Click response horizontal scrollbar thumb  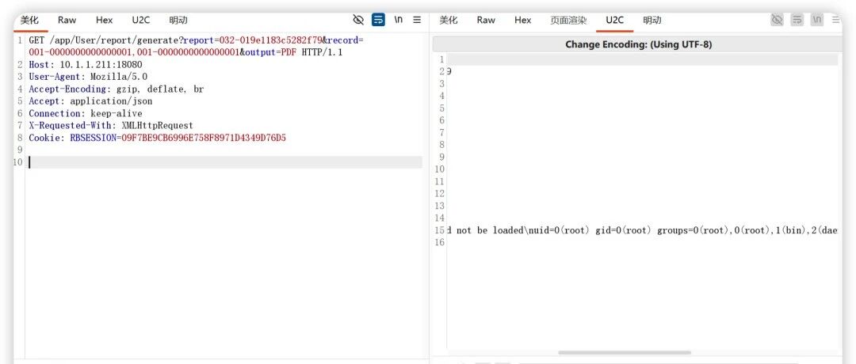(x=625, y=353)
